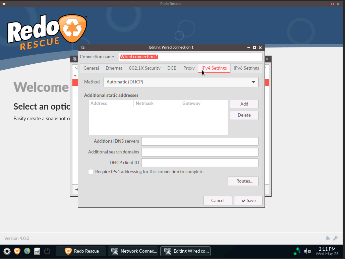Click the Address column header
This screenshot has height=259, width=345.
[x=111, y=104]
